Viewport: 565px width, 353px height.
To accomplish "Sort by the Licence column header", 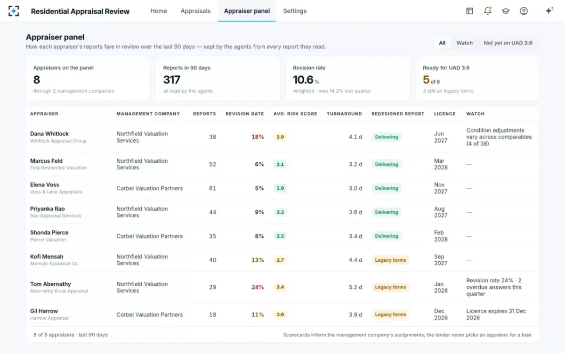I will click(x=445, y=114).
